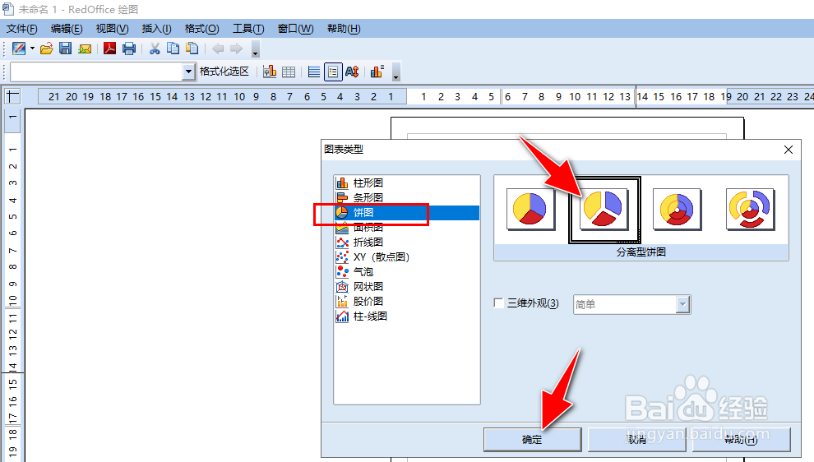Click the column-line icon beside 柱-线图
Image resolution: width=814 pixels, height=462 pixels.
click(x=342, y=316)
